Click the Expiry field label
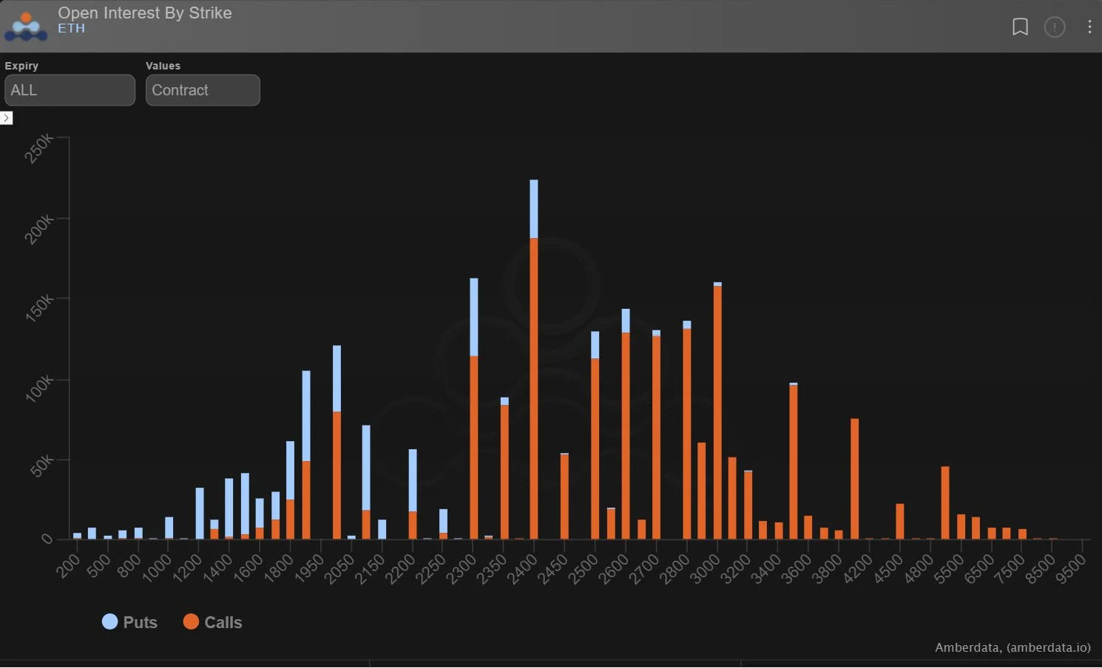The height and width of the screenshot is (668, 1102). [21, 66]
